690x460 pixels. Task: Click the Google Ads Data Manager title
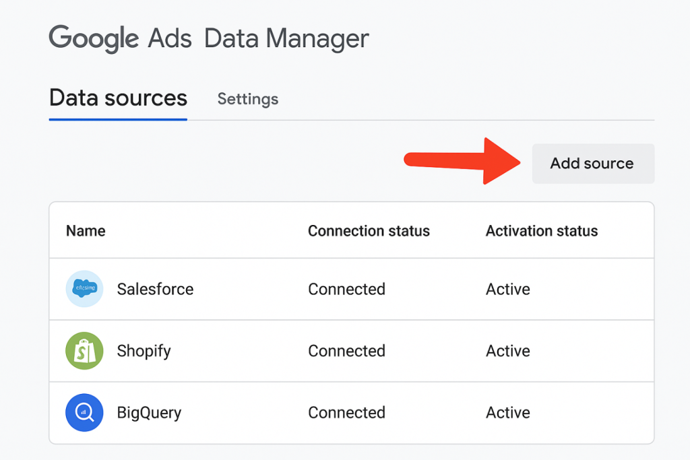click(209, 38)
